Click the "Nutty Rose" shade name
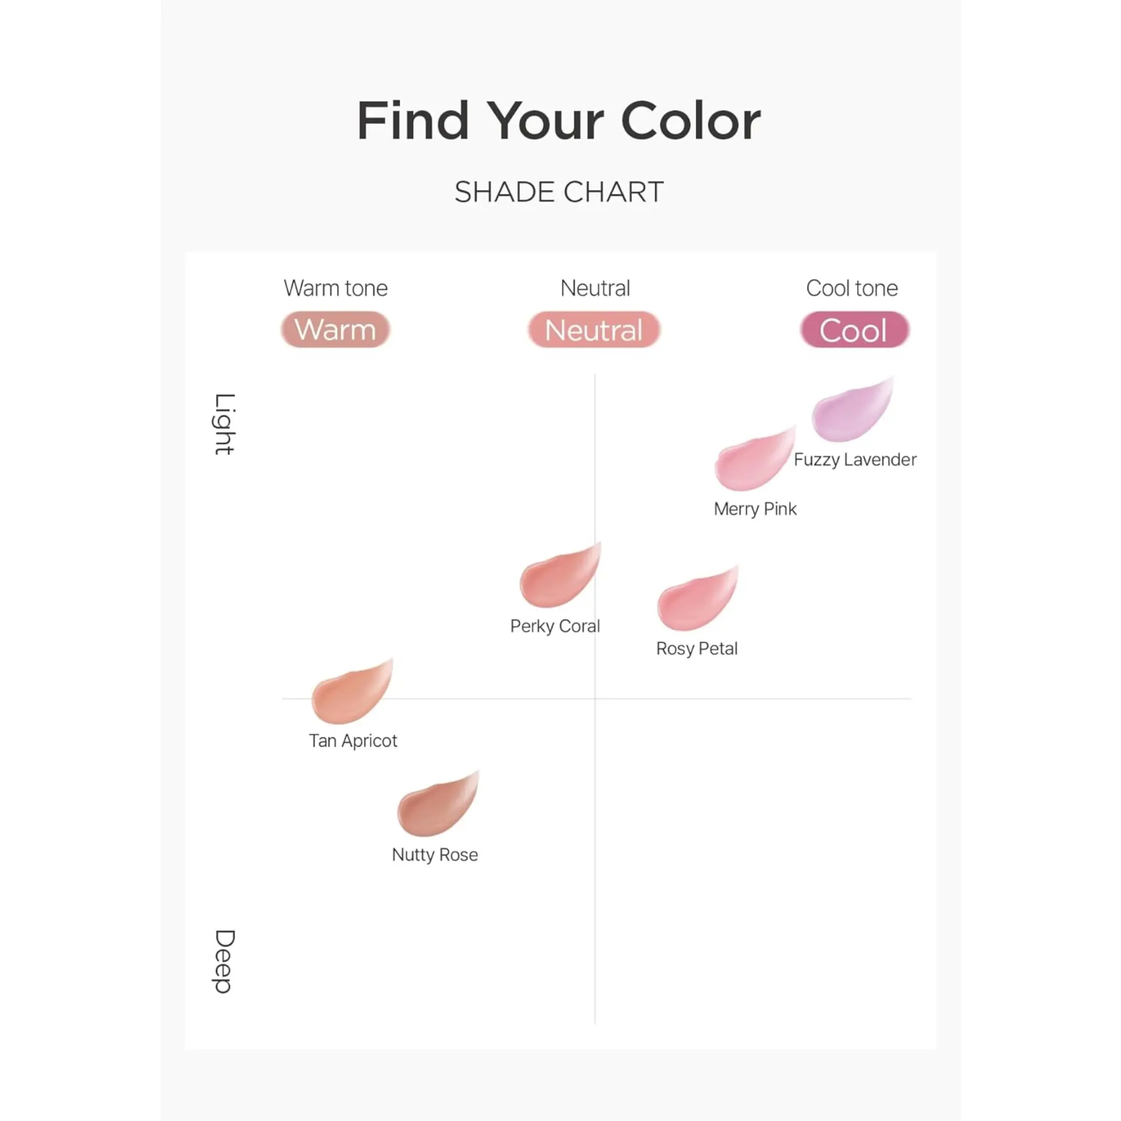 click(x=435, y=854)
